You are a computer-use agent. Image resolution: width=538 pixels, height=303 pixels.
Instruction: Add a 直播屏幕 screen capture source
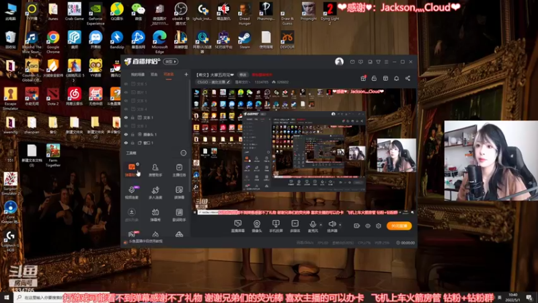[237, 226]
